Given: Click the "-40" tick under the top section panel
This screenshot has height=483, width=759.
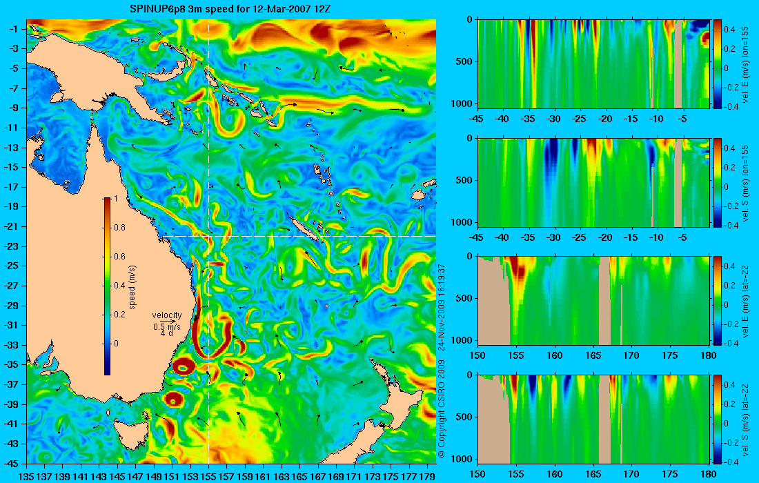Looking at the screenshot, I should point(502,119).
